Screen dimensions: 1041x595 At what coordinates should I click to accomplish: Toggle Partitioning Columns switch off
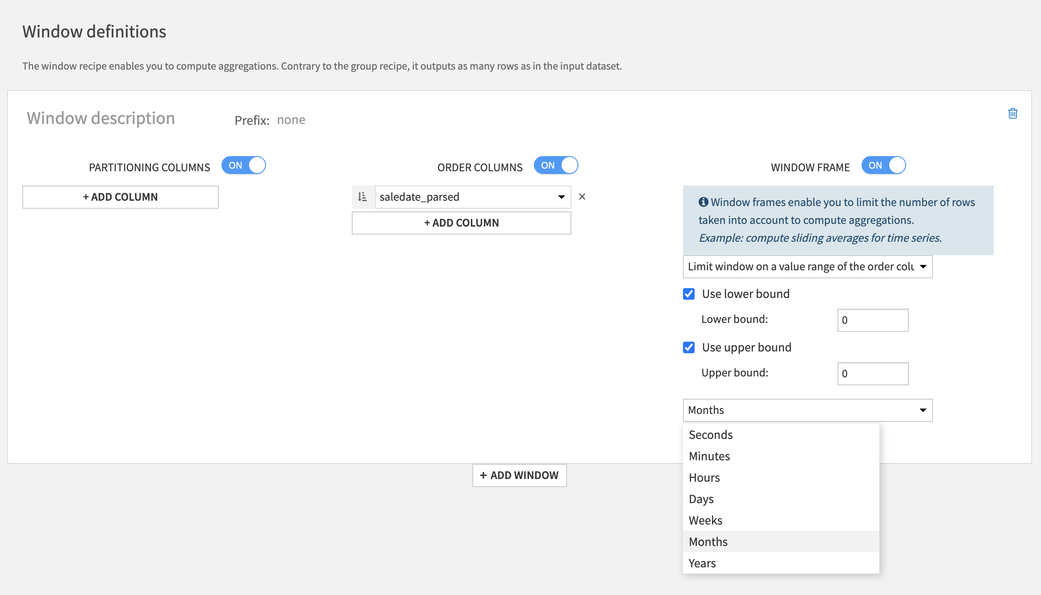click(244, 165)
